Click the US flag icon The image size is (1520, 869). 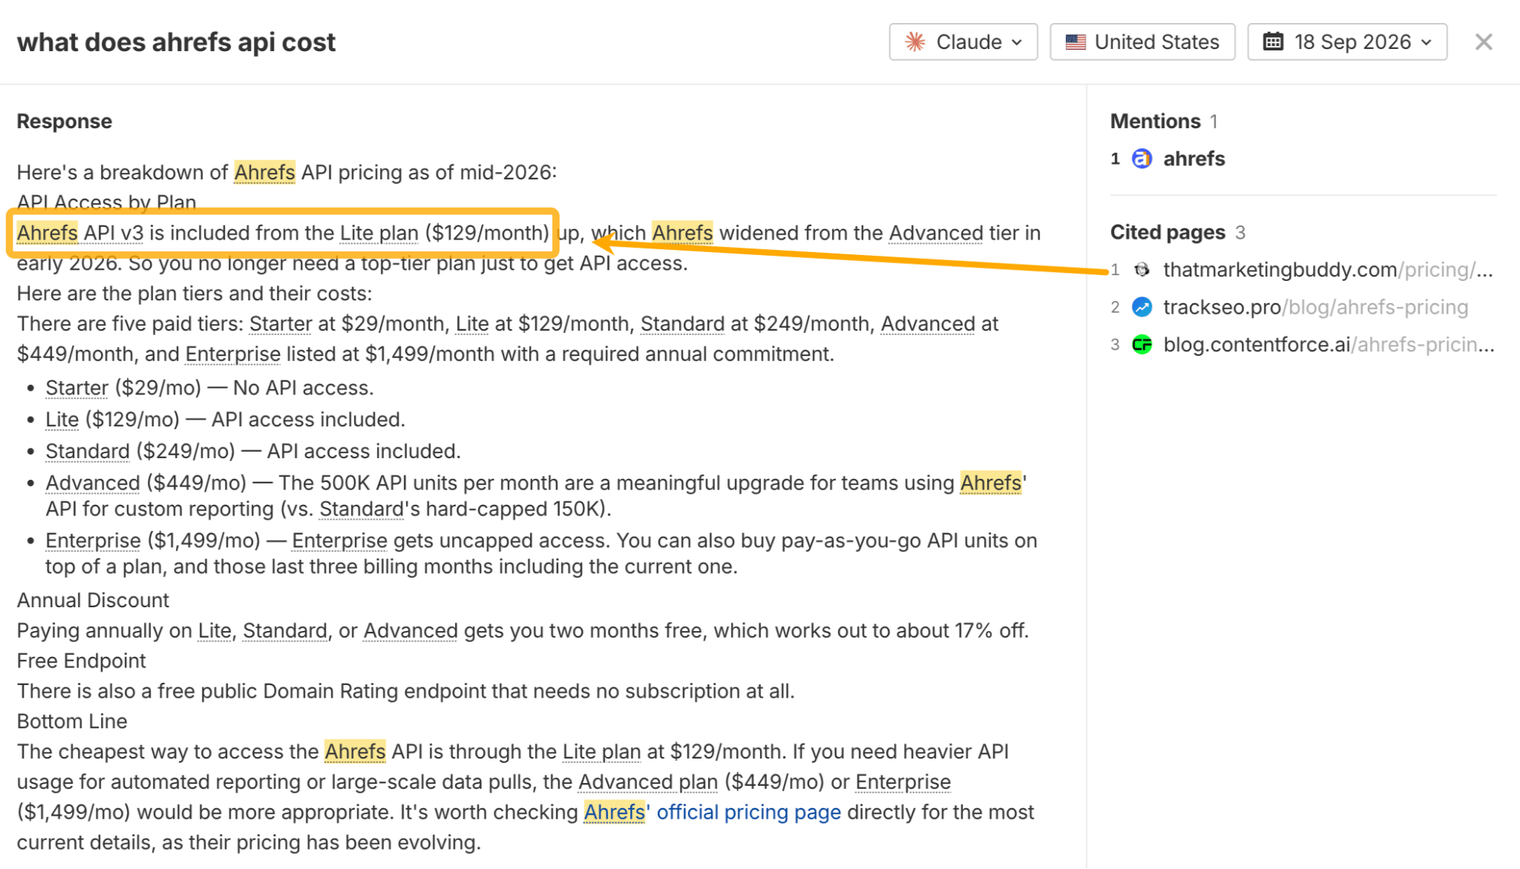pos(1075,42)
